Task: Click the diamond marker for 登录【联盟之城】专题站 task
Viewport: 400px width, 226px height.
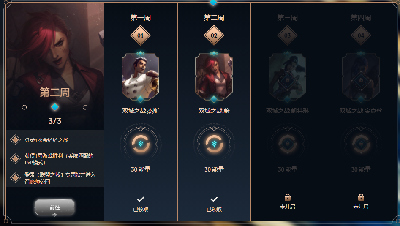Action: [x=15, y=178]
